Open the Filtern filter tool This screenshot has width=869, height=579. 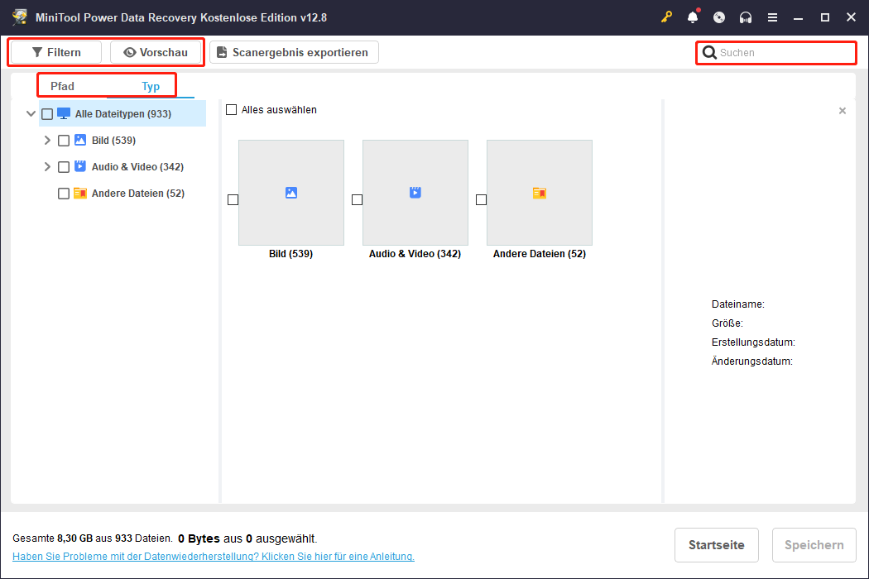[55, 52]
